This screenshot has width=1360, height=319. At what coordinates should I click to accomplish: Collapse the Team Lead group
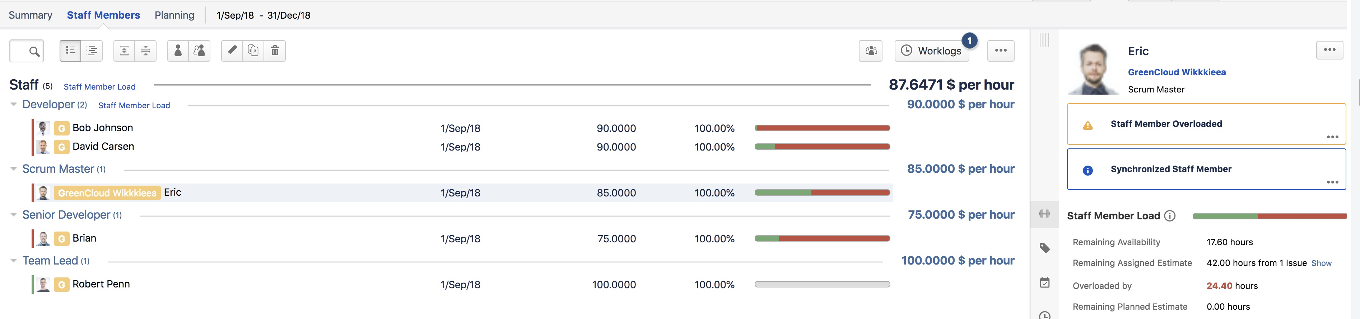coord(14,261)
